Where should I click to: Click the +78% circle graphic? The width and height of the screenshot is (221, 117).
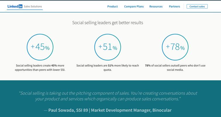click(175, 47)
